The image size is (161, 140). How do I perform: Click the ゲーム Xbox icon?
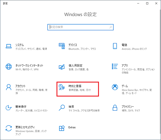tap(115, 87)
